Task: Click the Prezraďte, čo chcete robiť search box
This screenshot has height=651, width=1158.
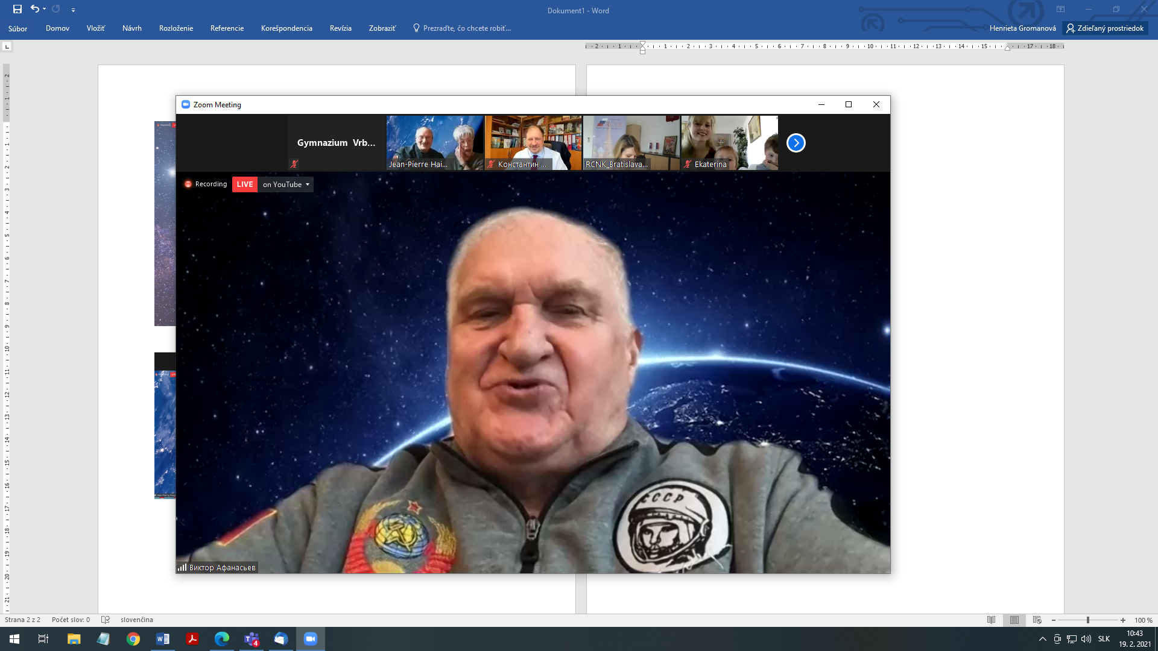Action: [x=461, y=28]
